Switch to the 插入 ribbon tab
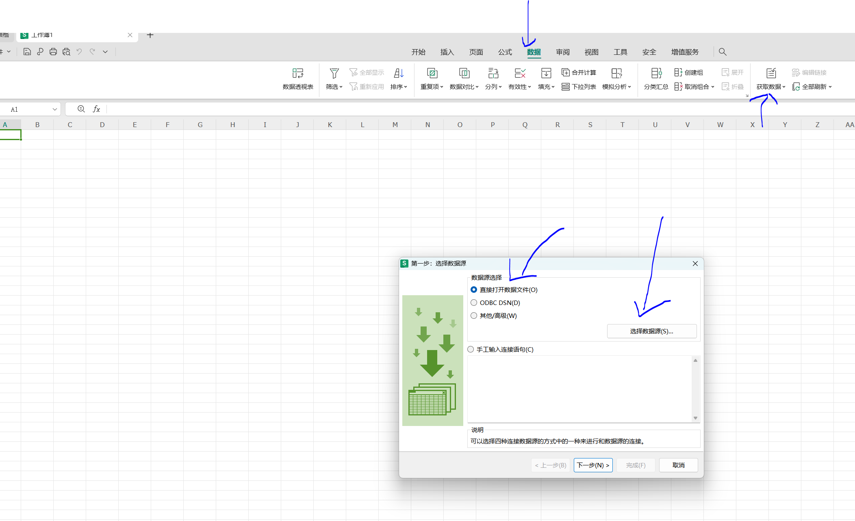 (447, 52)
